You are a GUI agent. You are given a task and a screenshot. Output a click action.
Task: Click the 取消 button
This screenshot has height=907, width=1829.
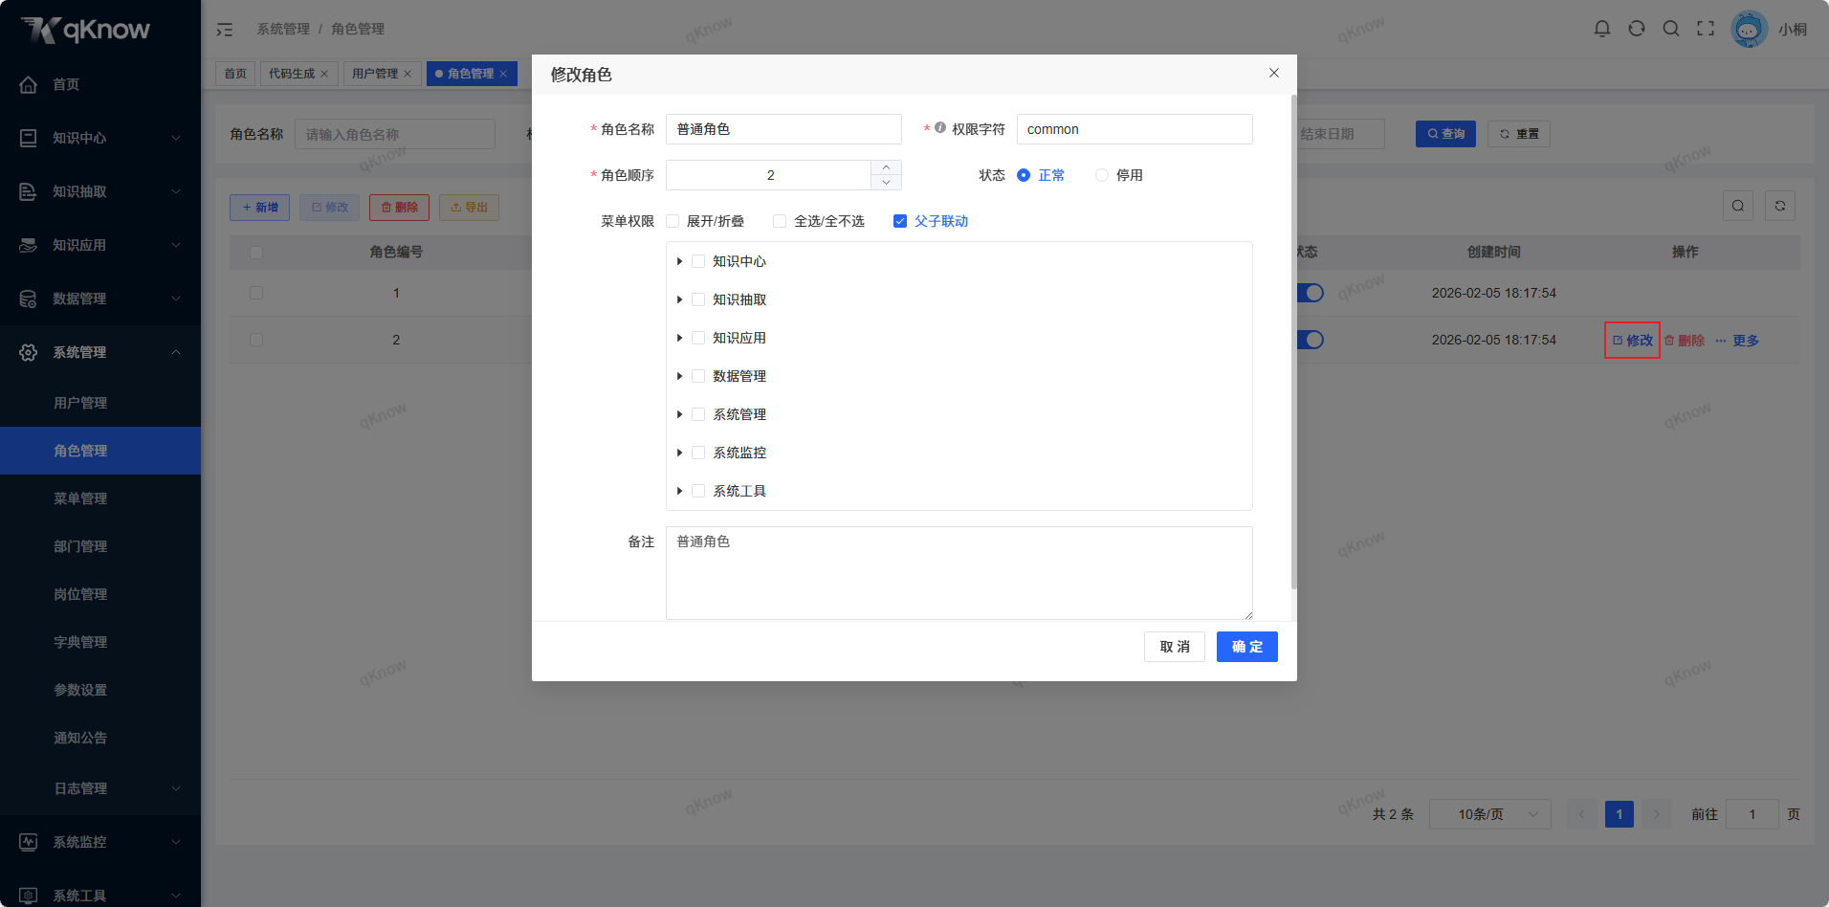click(x=1175, y=647)
